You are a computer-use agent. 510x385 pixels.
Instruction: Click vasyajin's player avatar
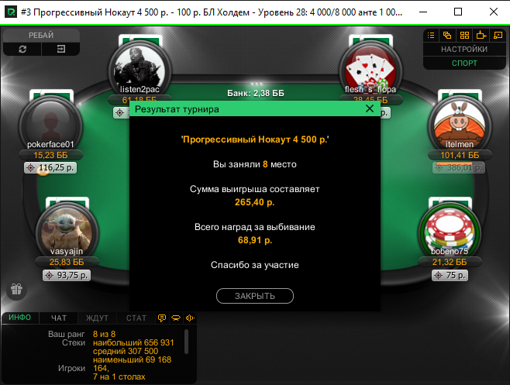(x=67, y=232)
